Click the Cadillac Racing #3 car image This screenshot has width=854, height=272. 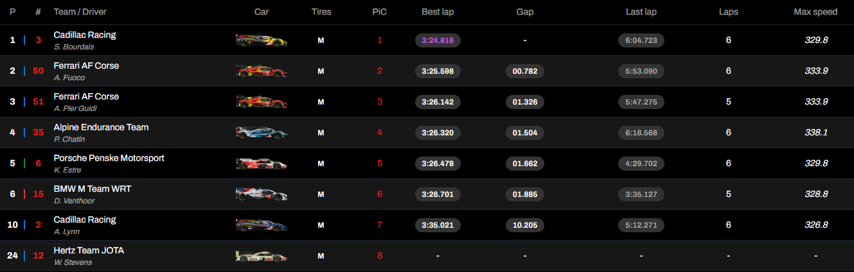pyautogui.click(x=262, y=40)
